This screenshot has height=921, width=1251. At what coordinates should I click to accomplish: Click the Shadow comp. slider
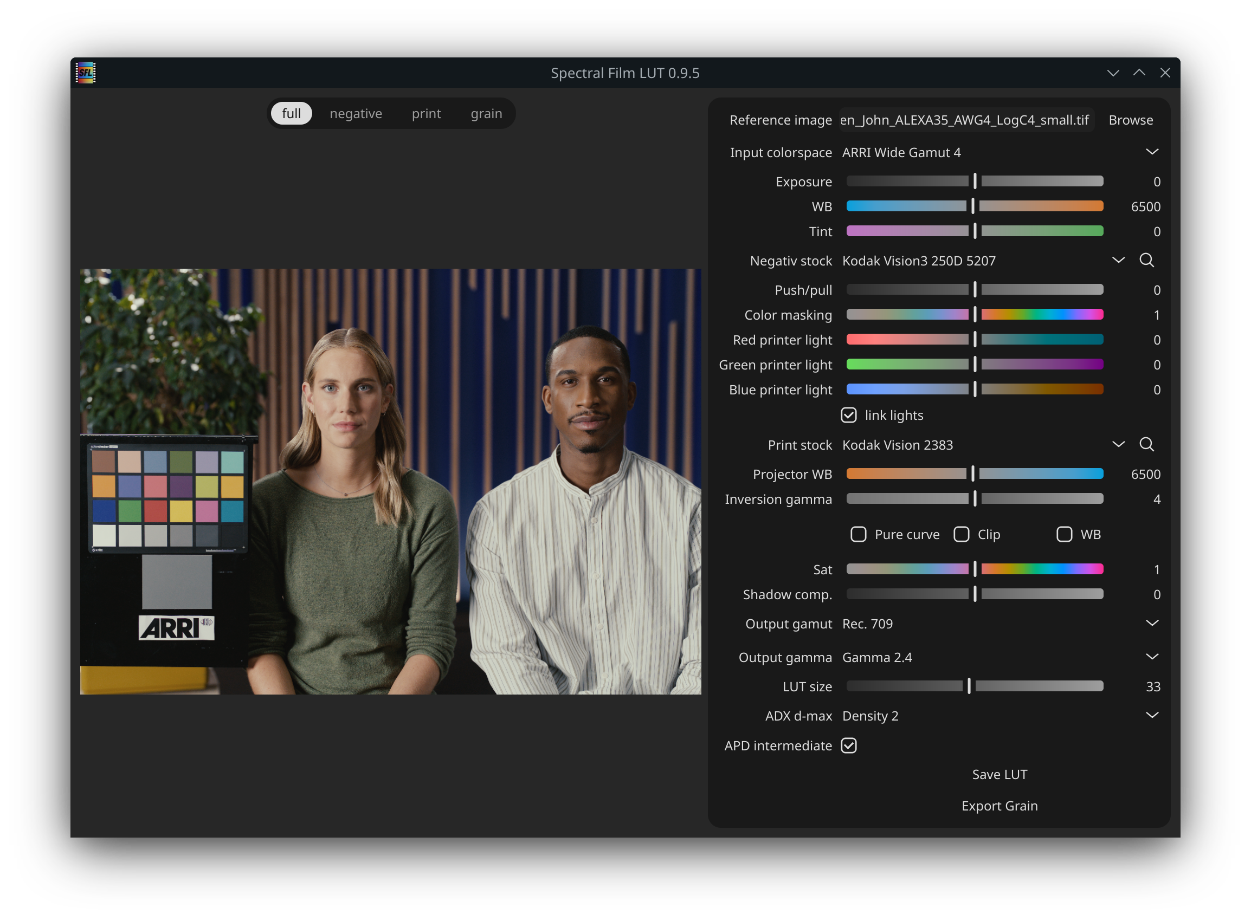(975, 594)
